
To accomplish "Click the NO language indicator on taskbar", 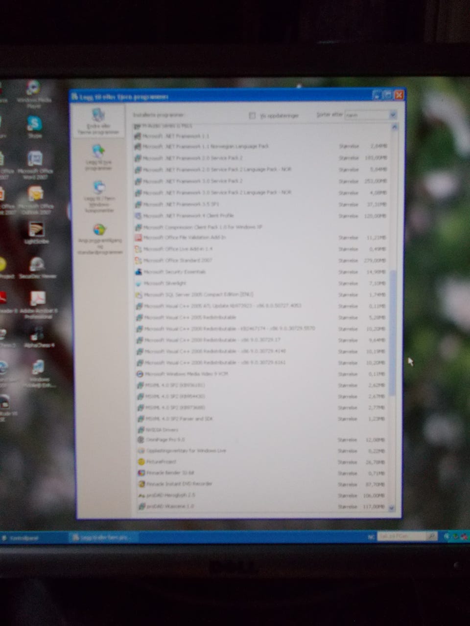I will [x=372, y=537].
